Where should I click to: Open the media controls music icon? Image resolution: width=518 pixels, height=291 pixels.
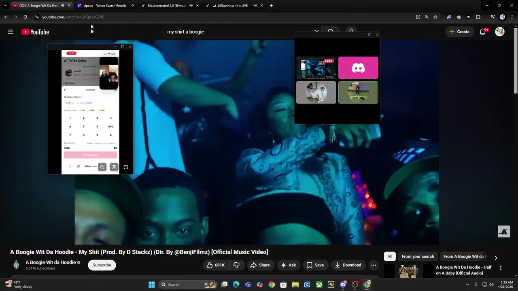pyautogui.click(x=493, y=17)
